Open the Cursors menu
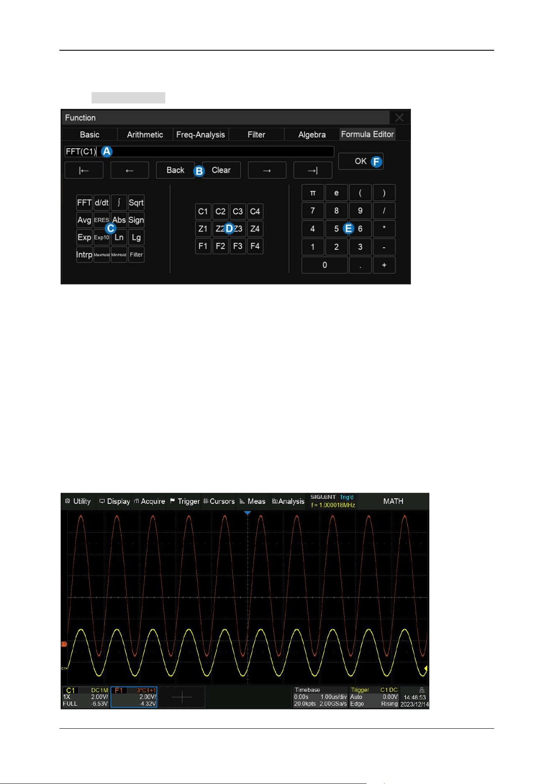Viewport: 554px width, 784px height. point(219,501)
